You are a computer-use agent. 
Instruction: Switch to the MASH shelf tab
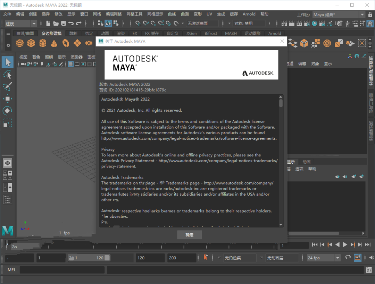pos(231,33)
